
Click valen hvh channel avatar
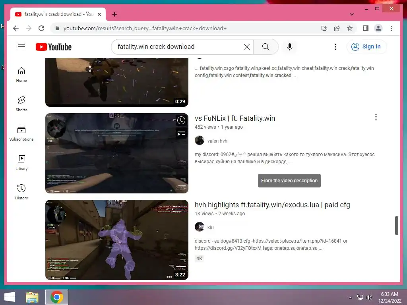click(x=200, y=140)
